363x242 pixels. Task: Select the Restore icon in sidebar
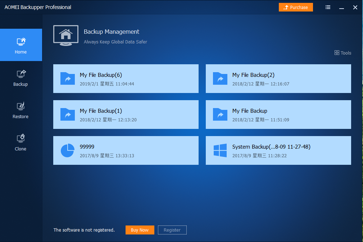click(21, 106)
